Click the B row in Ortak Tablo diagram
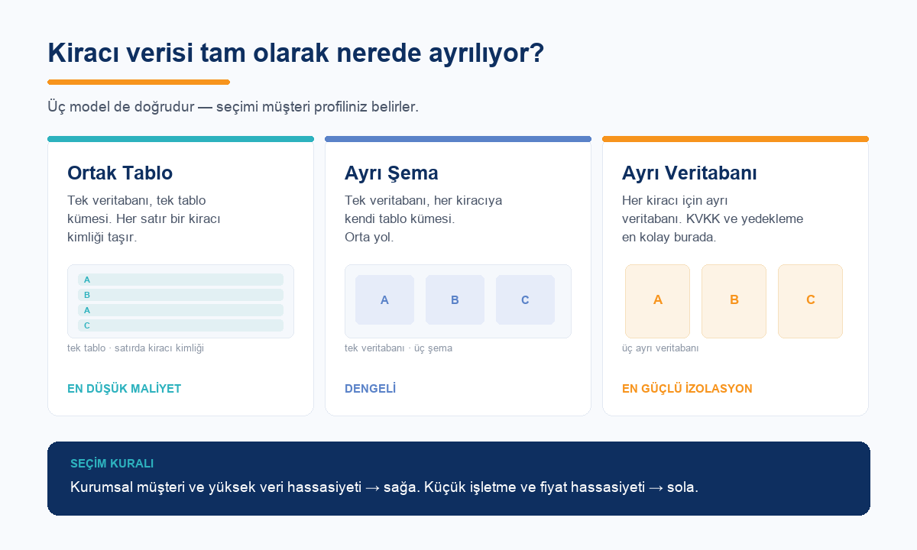This screenshot has width=917, height=550. pyautogui.click(x=180, y=295)
